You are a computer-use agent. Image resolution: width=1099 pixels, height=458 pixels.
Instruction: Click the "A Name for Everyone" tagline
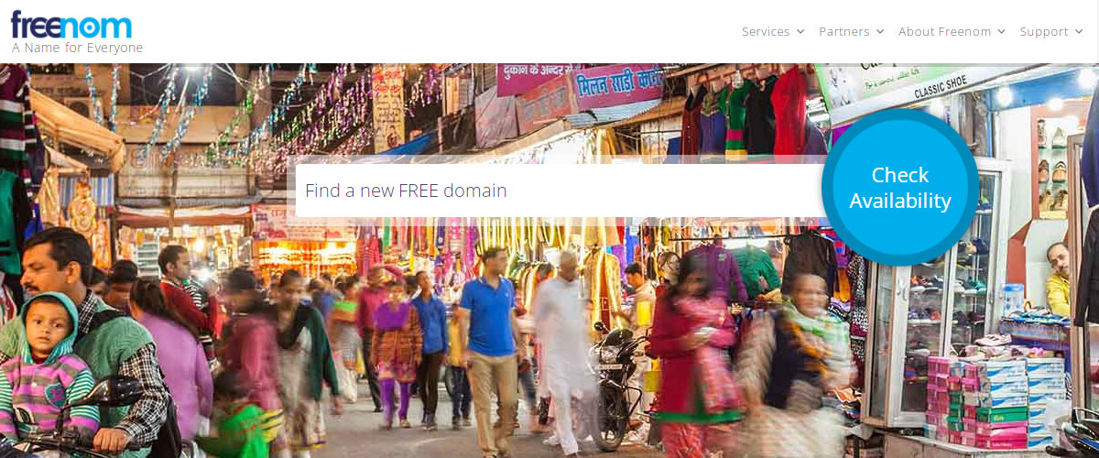[x=77, y=48]
